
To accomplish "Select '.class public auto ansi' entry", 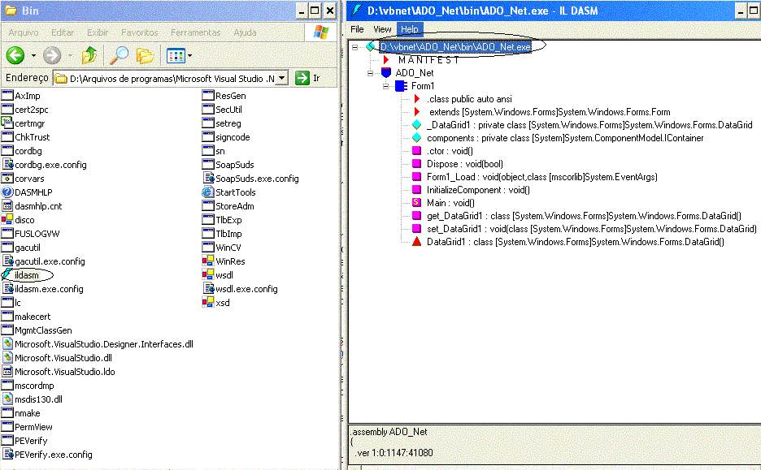I will click(x=469, y=99).
